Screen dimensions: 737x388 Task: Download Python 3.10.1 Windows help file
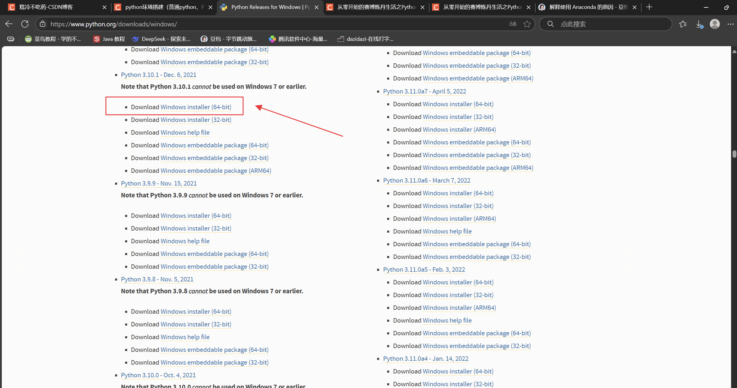[185, 133]
